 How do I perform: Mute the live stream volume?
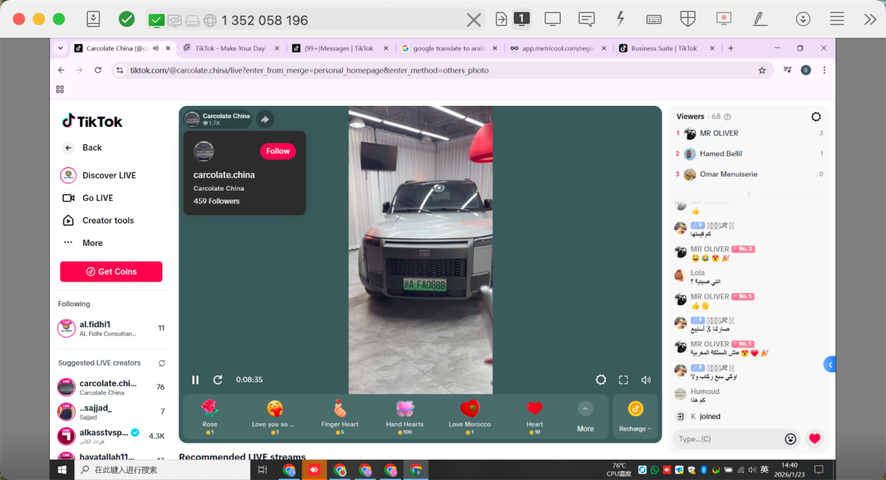(646, 380)
